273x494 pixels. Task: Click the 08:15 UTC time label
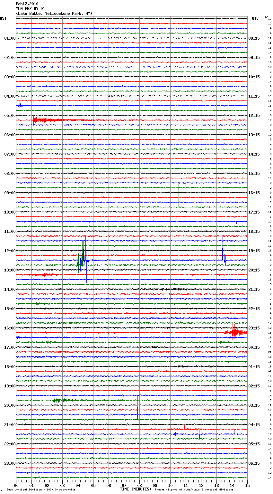254,38
